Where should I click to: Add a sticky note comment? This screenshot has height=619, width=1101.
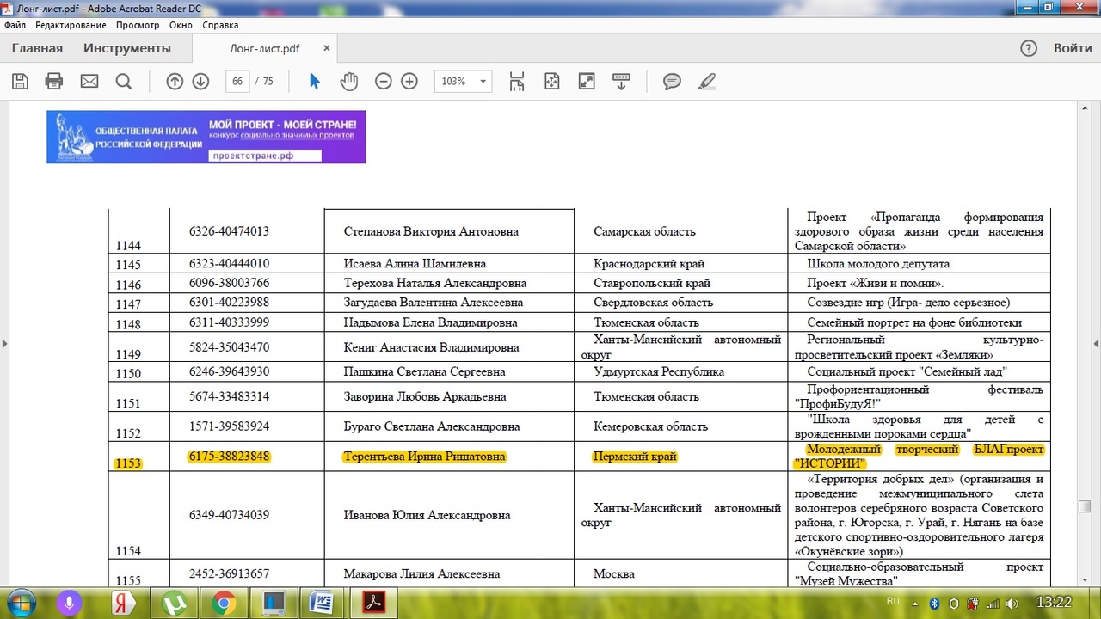coord(672,82)
